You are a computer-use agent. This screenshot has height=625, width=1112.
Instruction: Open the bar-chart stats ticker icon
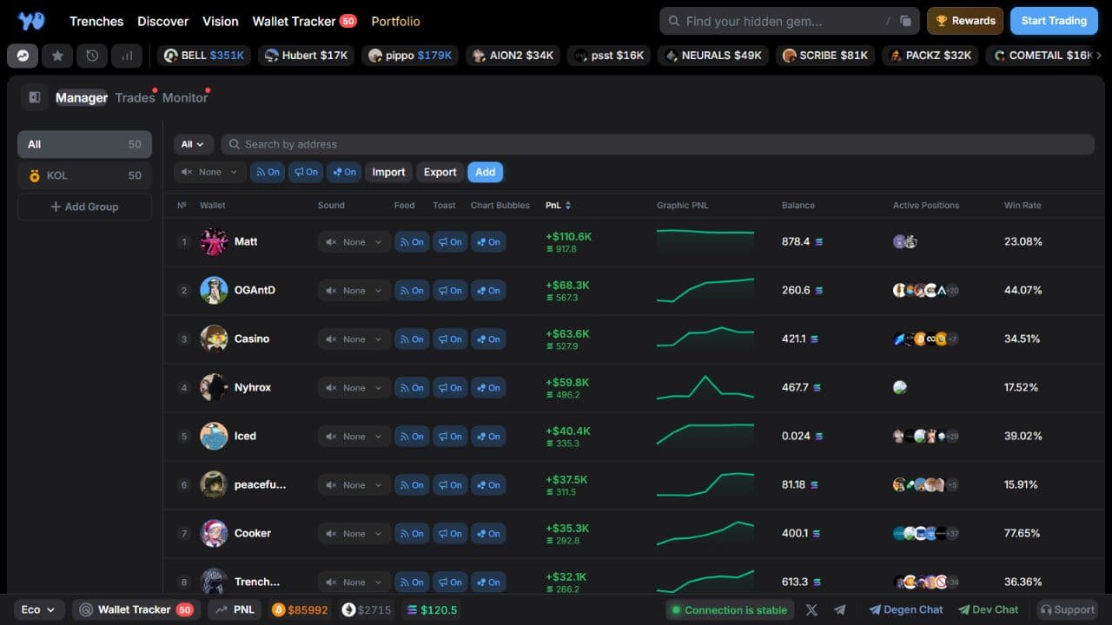127,56
